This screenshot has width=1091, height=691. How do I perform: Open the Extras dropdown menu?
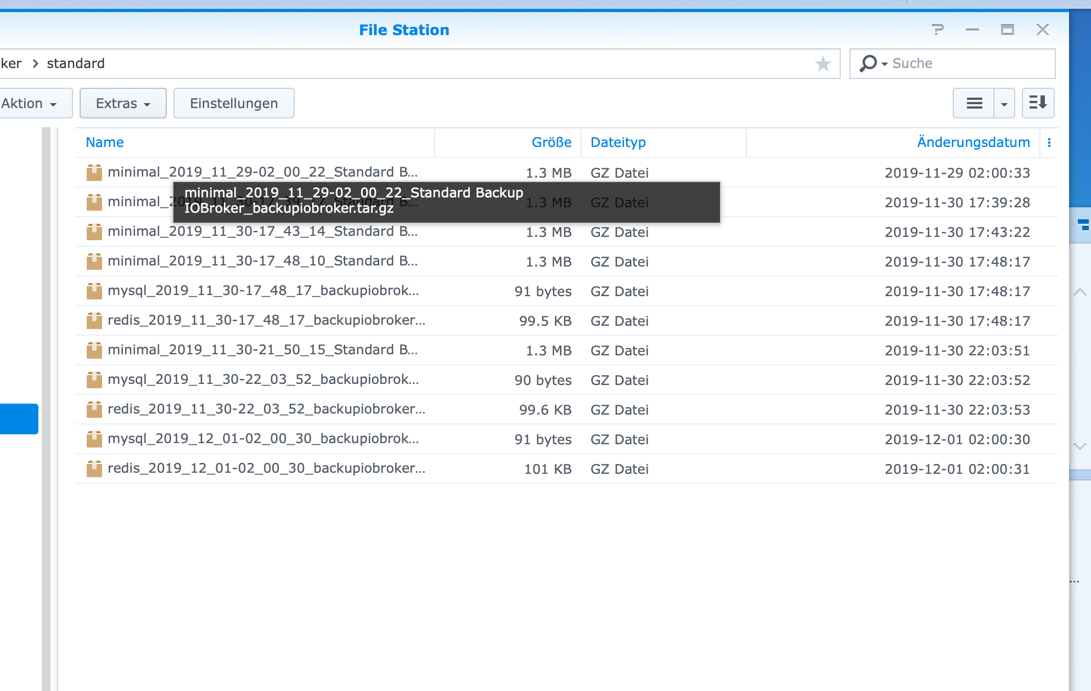123,103
